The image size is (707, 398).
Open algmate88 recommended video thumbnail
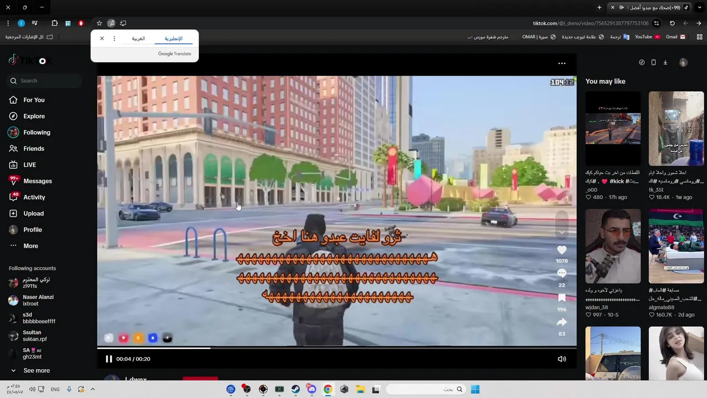pos(676,246)
